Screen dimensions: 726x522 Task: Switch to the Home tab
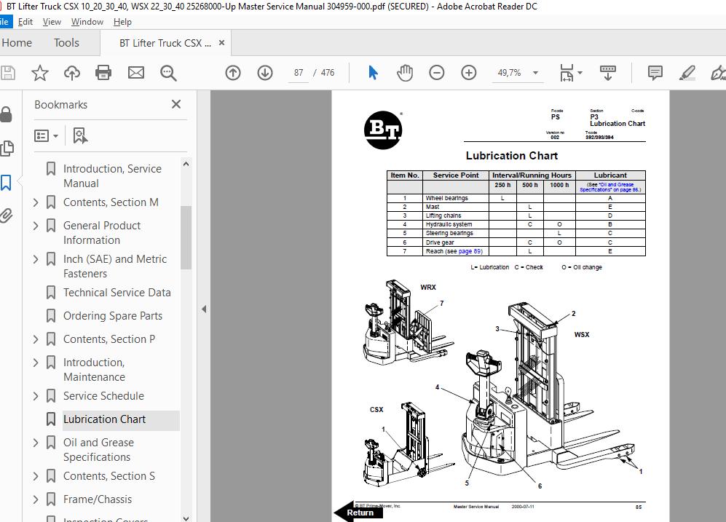click(x=17, y=42)
